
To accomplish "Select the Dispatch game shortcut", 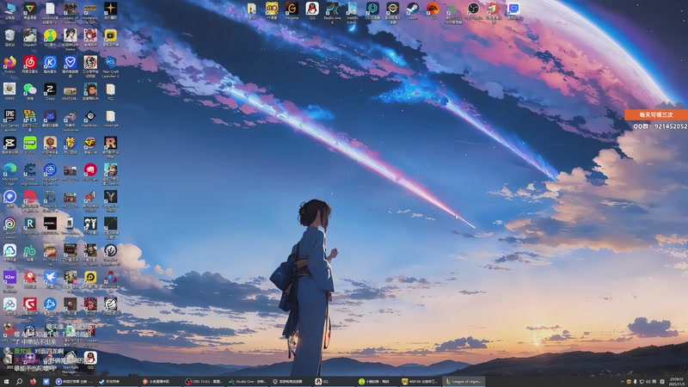I will point(30,37).
